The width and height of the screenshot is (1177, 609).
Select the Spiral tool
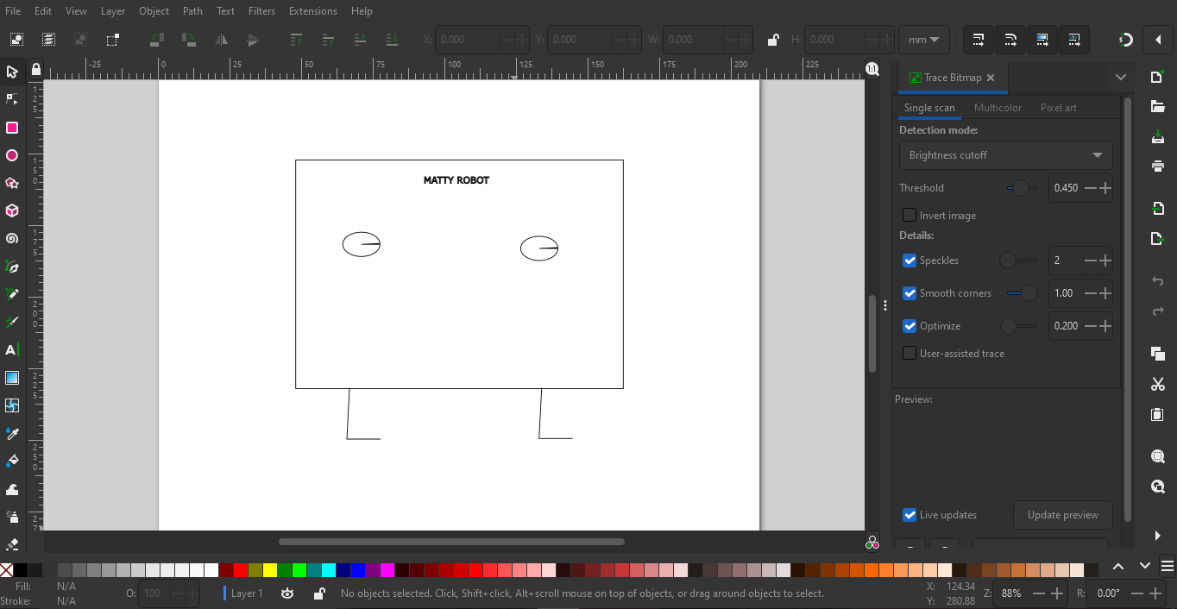tap(12, 238)
